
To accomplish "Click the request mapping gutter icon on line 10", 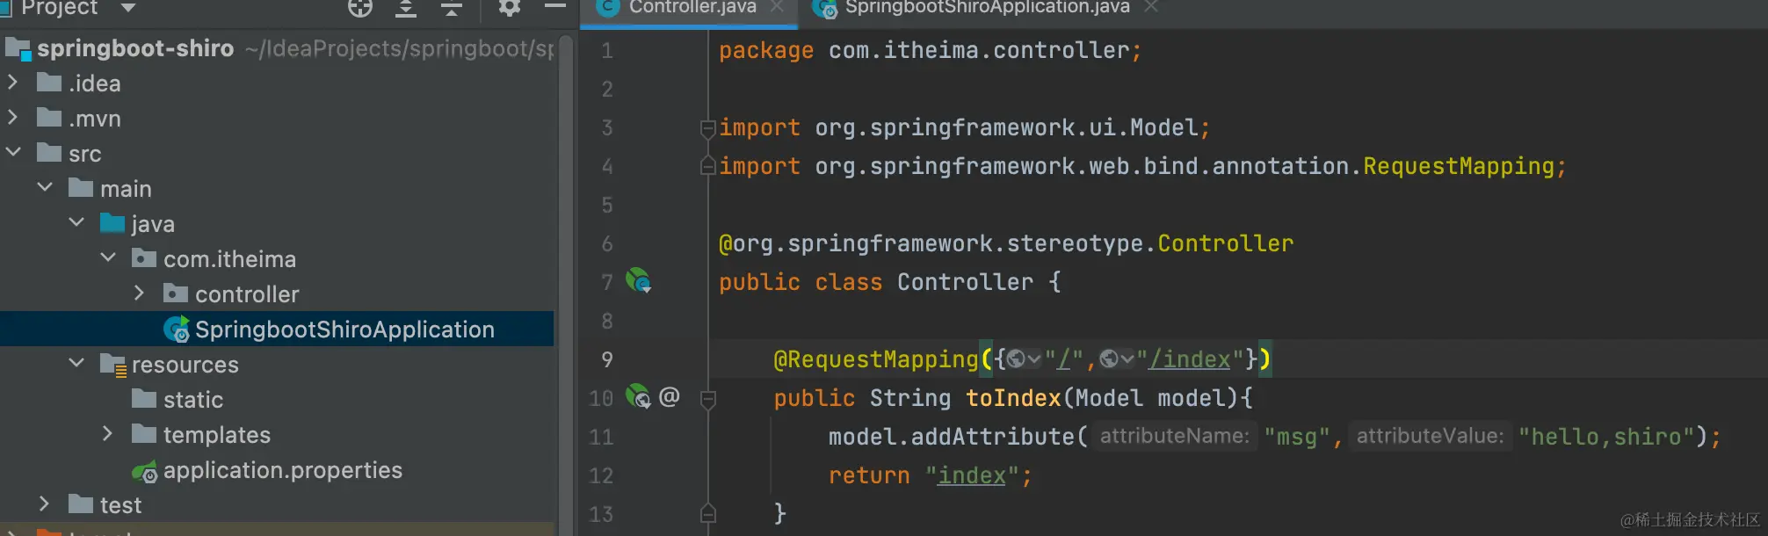I will click(x=638, y=397).
